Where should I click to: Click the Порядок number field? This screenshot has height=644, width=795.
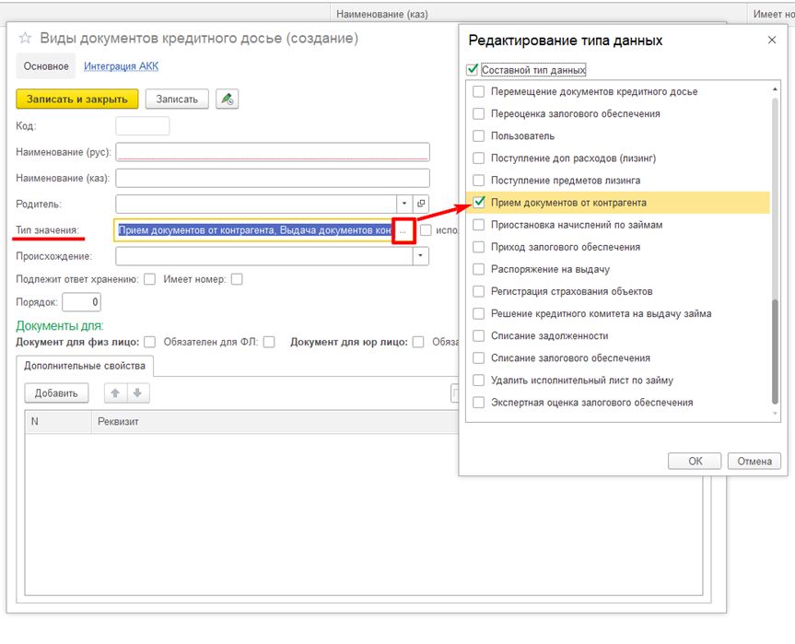click(x=82, y=302)
